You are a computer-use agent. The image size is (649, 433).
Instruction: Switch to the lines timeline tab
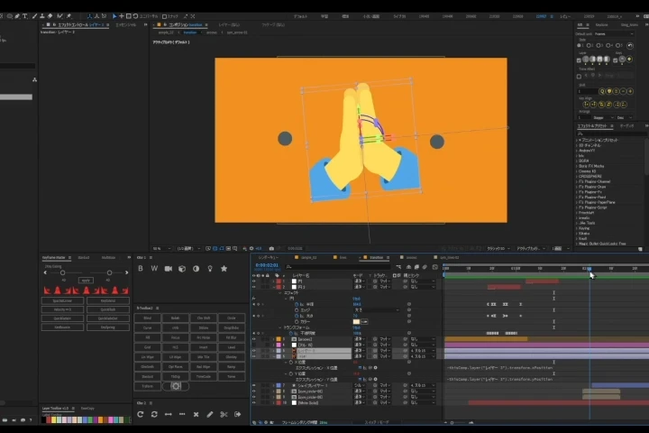point(343,257)
